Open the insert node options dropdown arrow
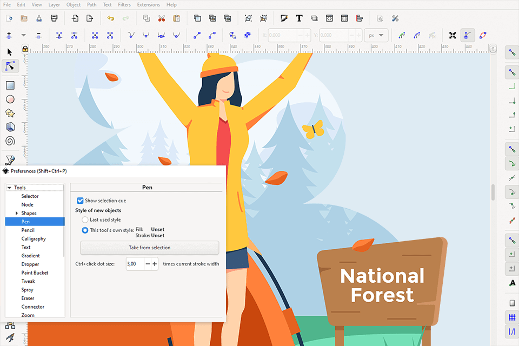 [23, 35]
